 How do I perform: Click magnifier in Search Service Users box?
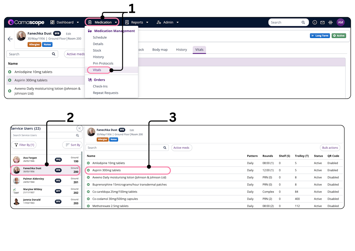point(78,135)
